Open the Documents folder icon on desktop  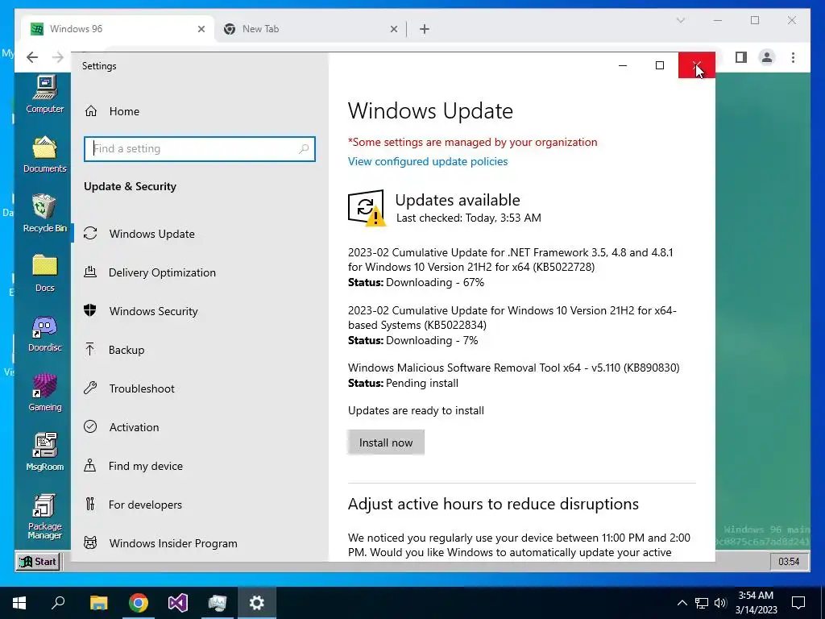click(45, 154)
